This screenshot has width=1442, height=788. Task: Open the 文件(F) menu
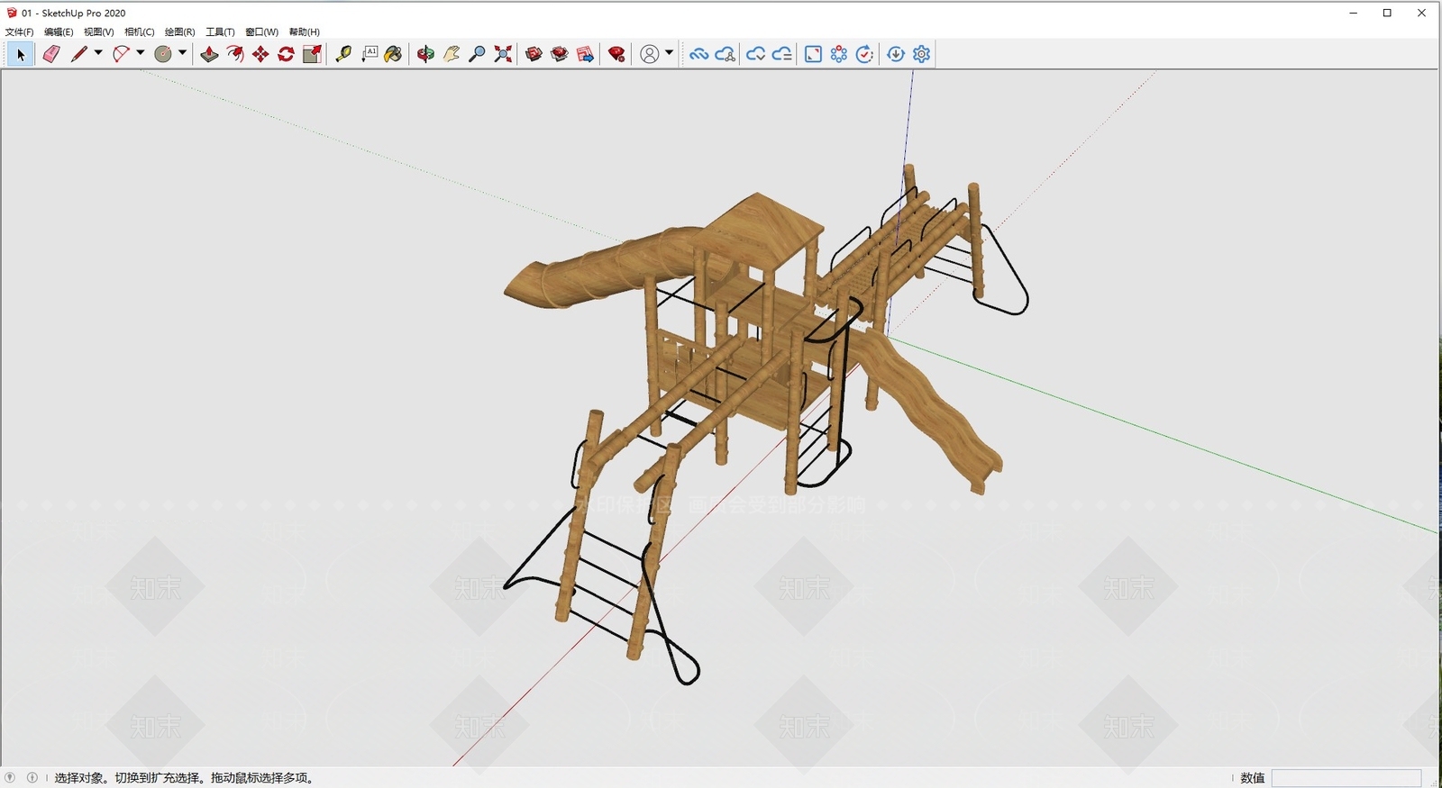point(19,32)
